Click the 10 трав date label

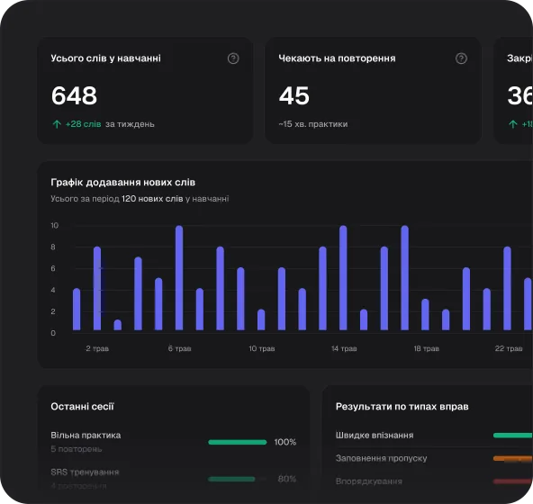tap(262, 348)
